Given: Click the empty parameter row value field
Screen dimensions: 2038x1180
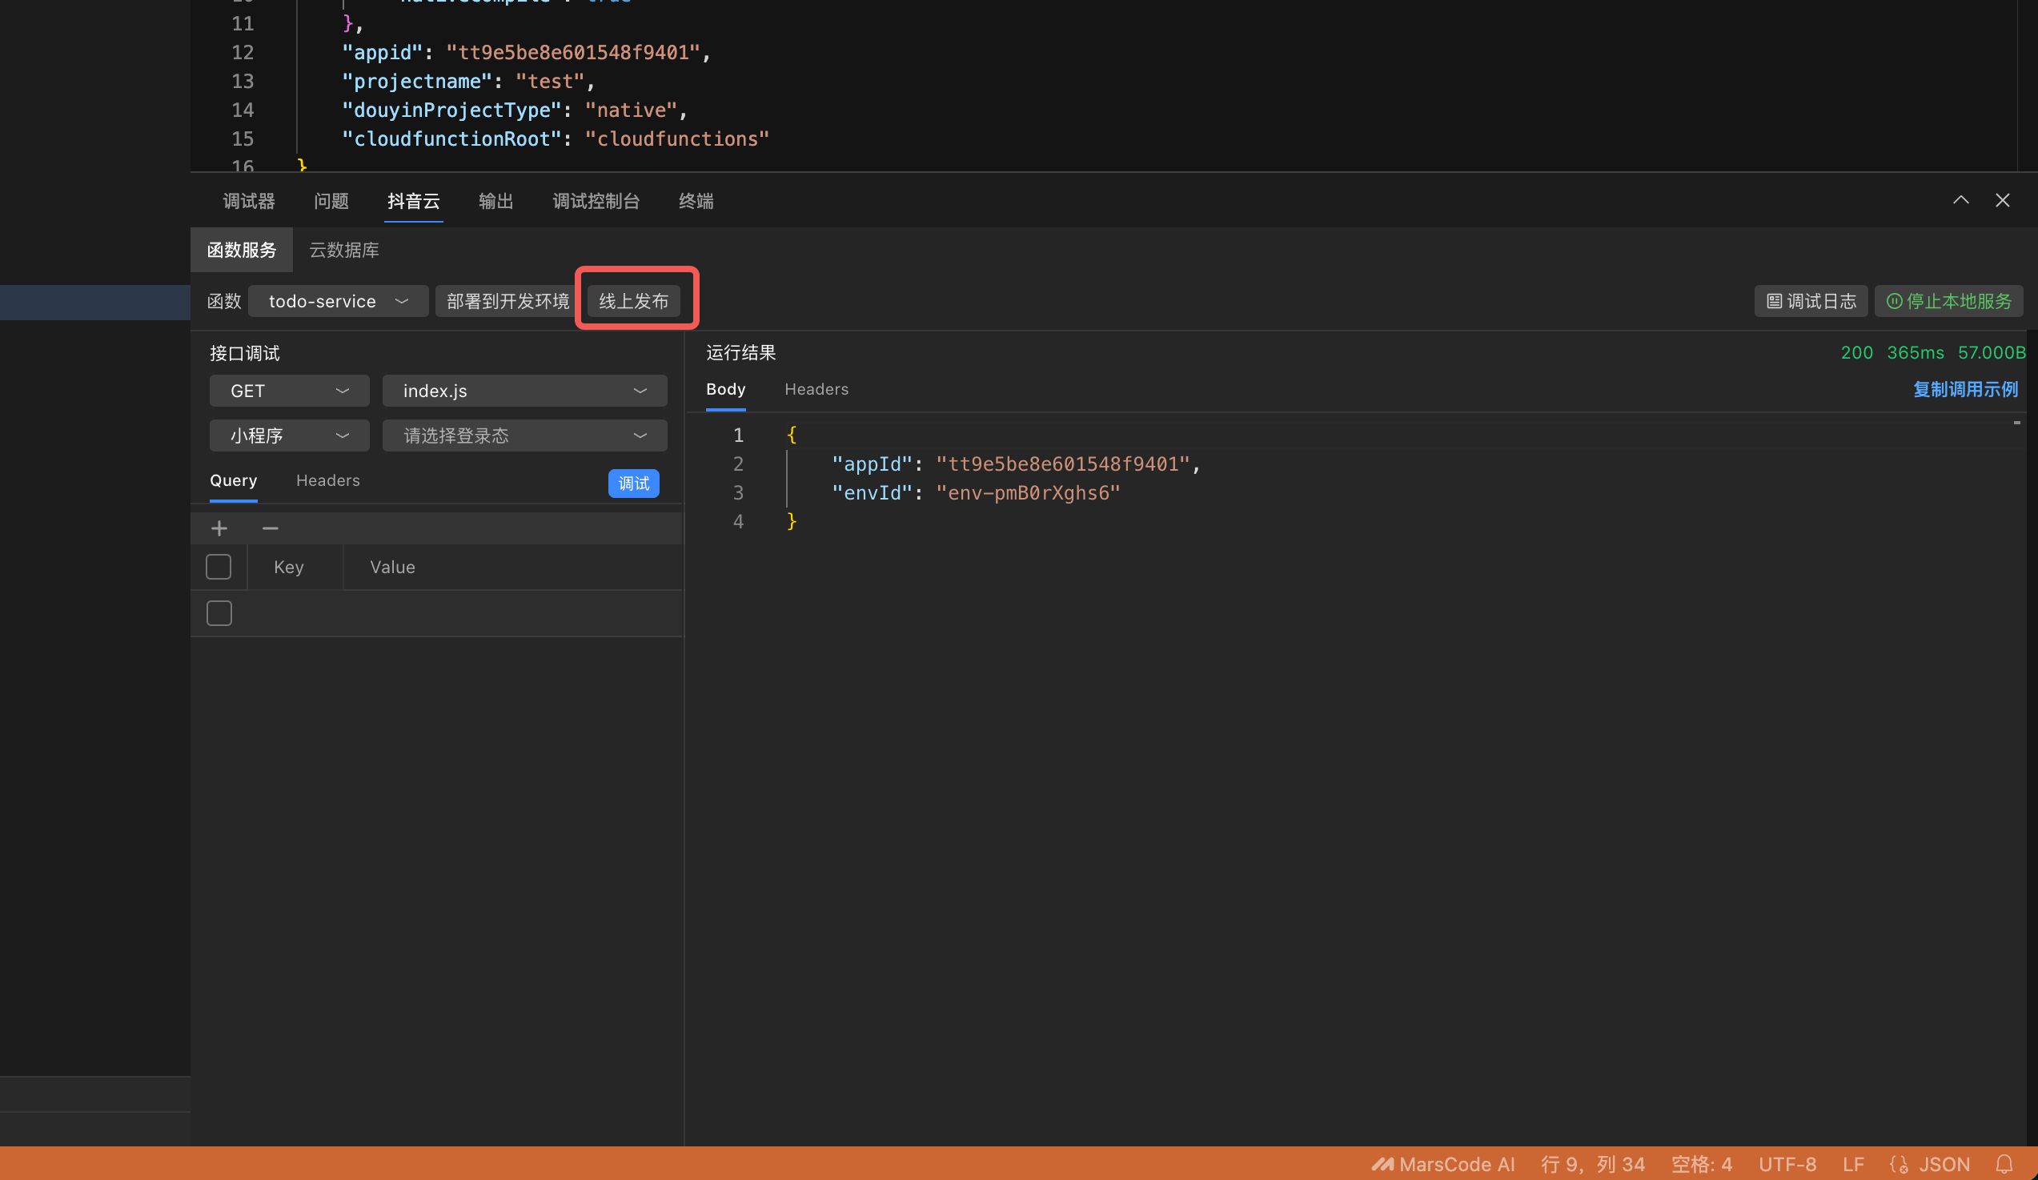Looking at the screenshot, I should [x=513, y=613].
